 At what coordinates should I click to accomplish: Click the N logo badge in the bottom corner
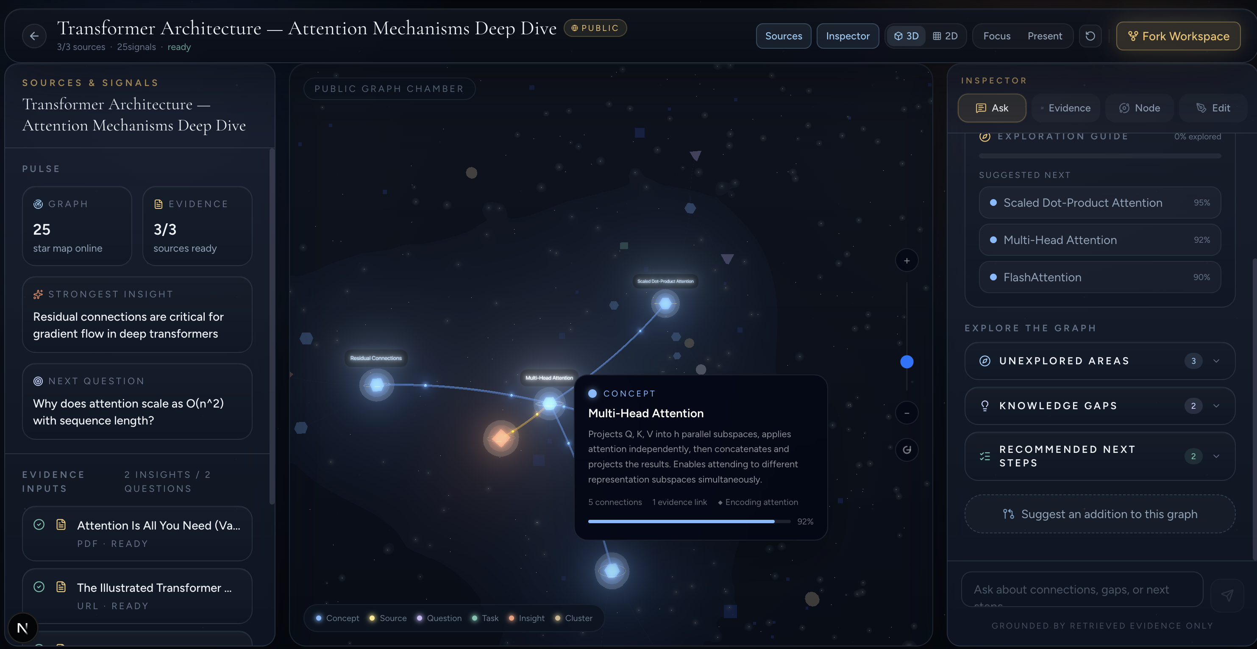point(22,627)
